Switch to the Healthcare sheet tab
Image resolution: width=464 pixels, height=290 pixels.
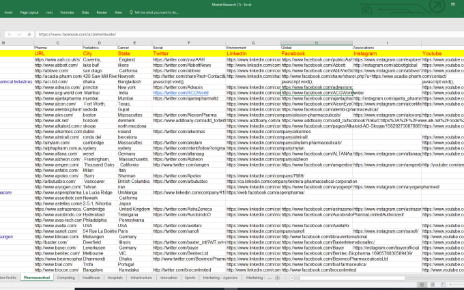point(91,278)
